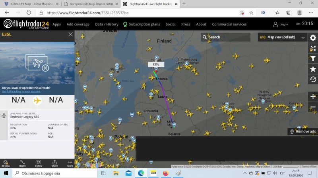Zoom in with the plus button
The height and width of the screenshot is (178, 318).
(313, 97)
